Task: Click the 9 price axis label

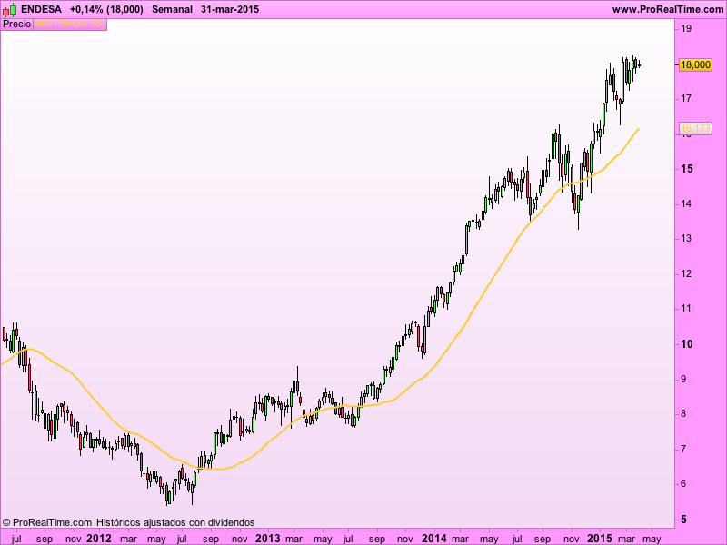Action: point(683,379)
